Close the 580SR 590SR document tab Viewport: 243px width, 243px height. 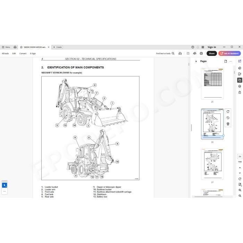(49, 47)
